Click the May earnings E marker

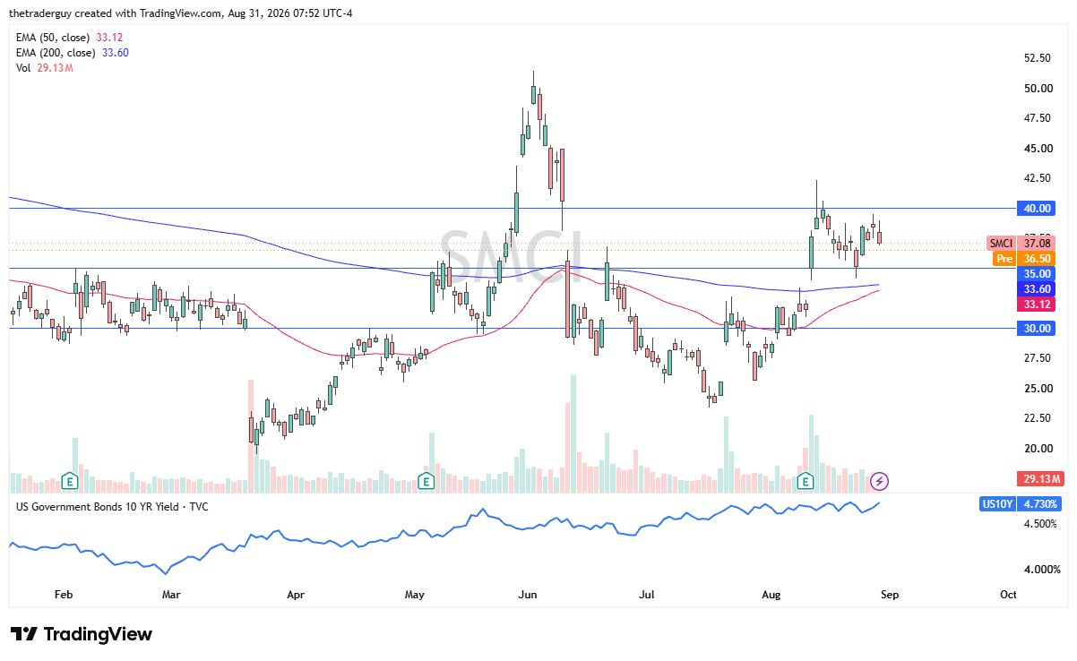click(x=426, y=481)
